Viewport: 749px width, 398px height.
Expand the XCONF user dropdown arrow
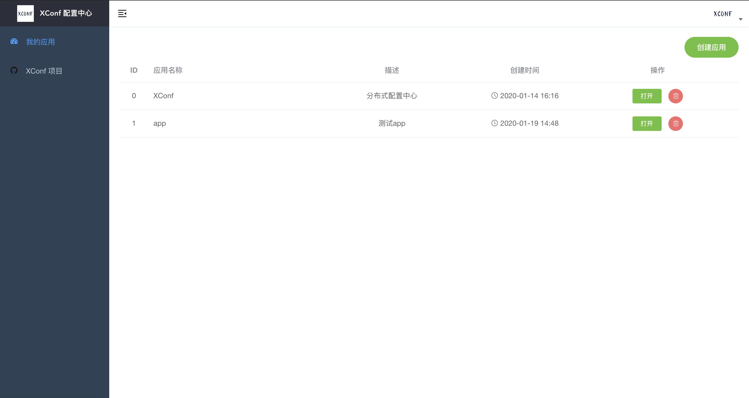click(x=741, y=19)
